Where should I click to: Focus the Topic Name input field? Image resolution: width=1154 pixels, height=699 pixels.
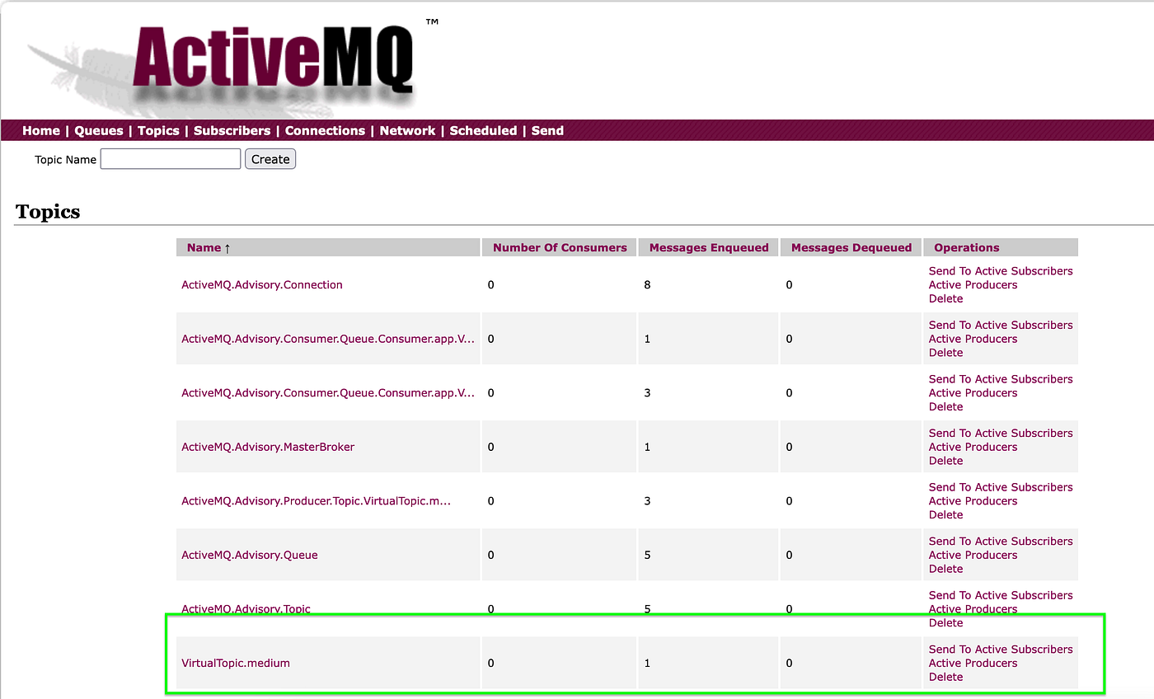click(171, 159)
